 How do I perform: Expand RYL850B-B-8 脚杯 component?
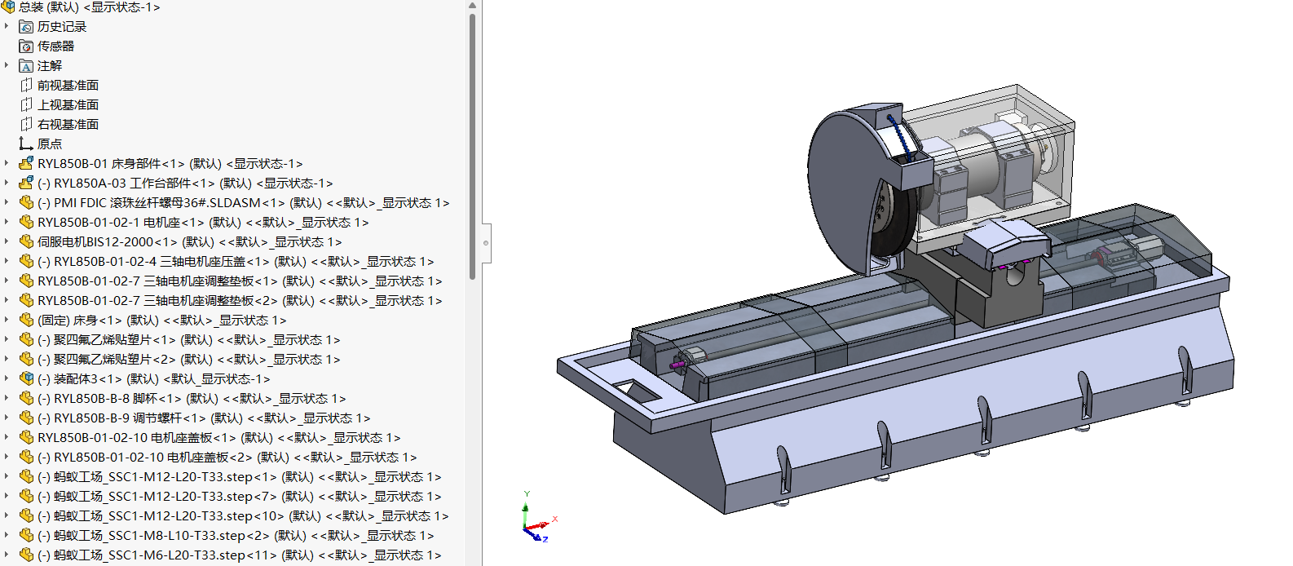click(x=7, y=398)
